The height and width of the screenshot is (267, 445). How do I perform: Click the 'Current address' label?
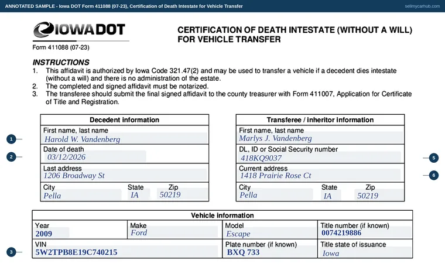coord(263,168)
